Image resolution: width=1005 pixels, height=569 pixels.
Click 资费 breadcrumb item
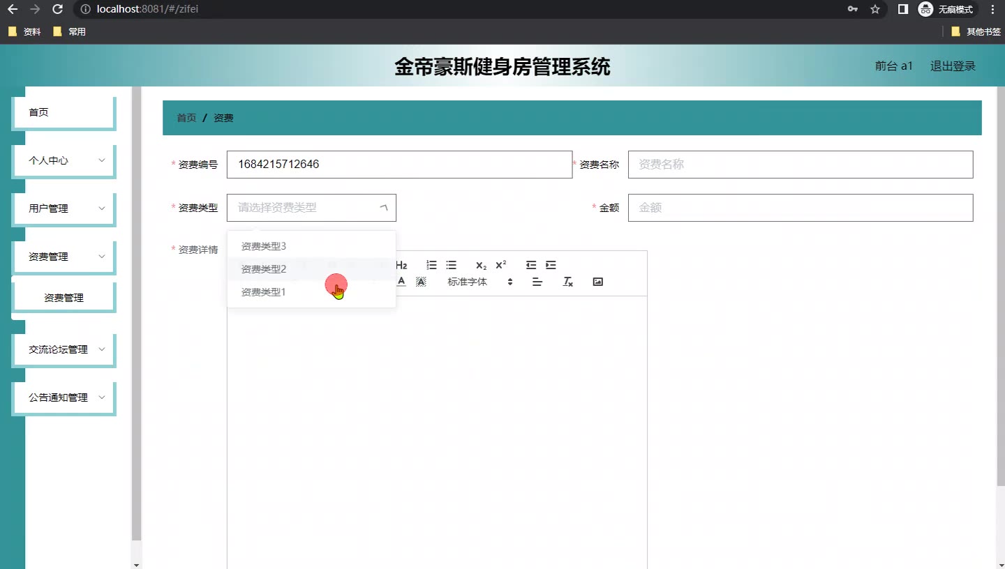(223, 118)
